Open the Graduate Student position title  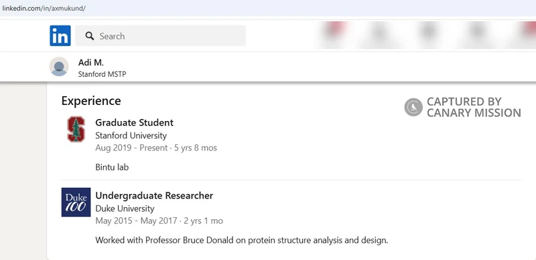pos(135,122)
